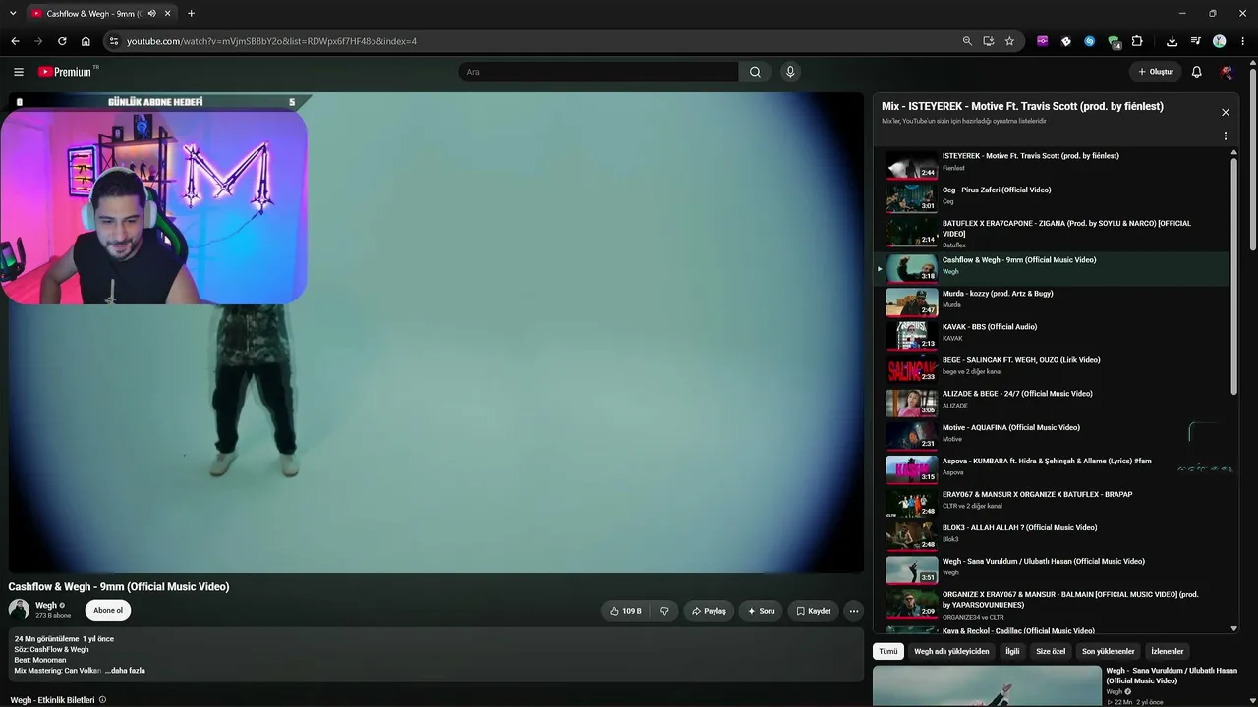This screenshot has height=707, width=1258.
Task: Switch to the İlgili chip
Action: tap(1012, 651)
